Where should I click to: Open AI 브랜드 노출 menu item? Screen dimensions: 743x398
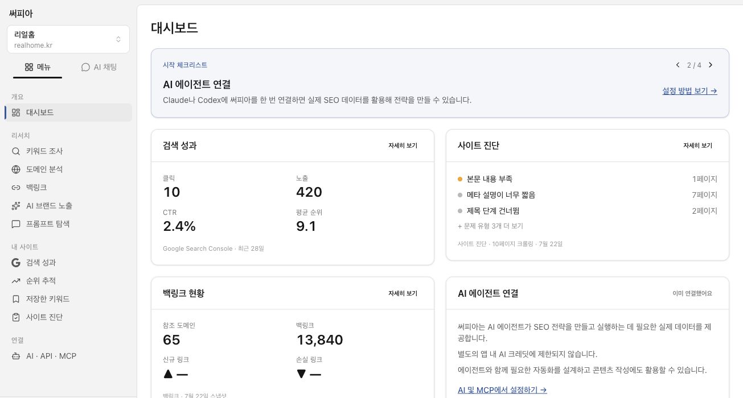tap(68, 206)
